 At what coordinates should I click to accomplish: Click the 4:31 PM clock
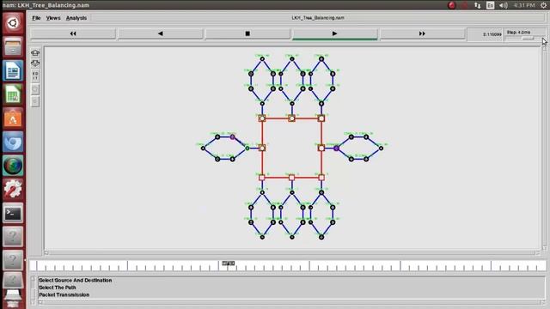coord(523,5)
